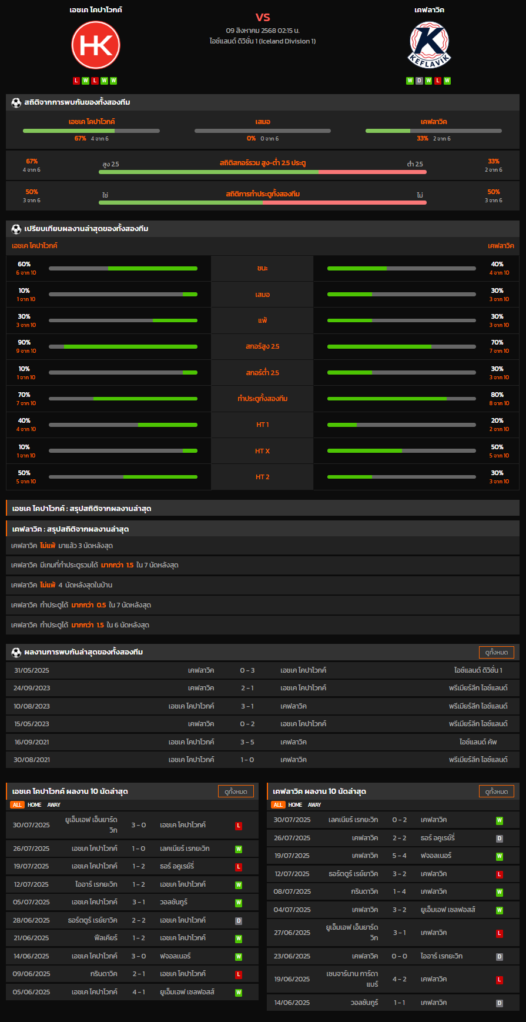Click the 15/05/2023 head-to-head match row
Image resolution: width=526 pixels, height=1022 pixels.
click(263, 724)
